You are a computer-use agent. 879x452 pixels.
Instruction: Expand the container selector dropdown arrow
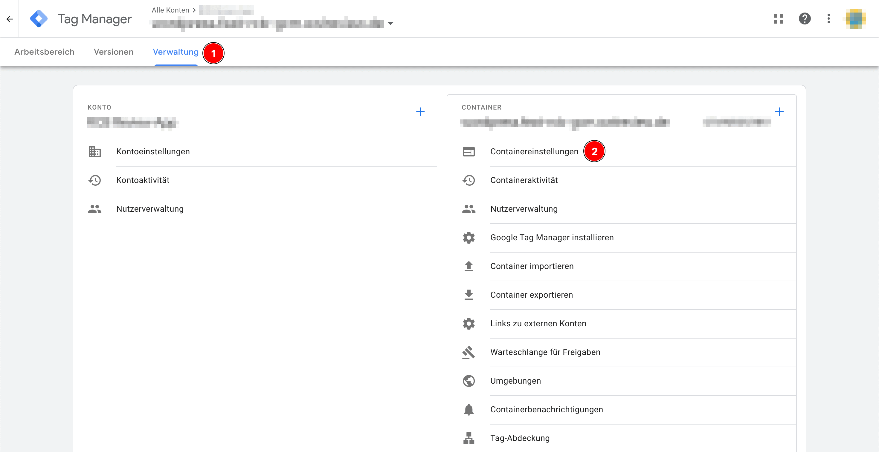[391, 24]
